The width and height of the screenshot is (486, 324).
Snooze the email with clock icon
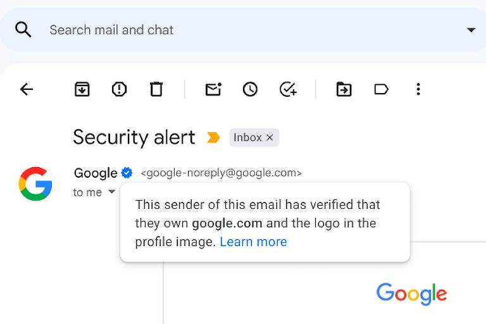click(250, 89)
